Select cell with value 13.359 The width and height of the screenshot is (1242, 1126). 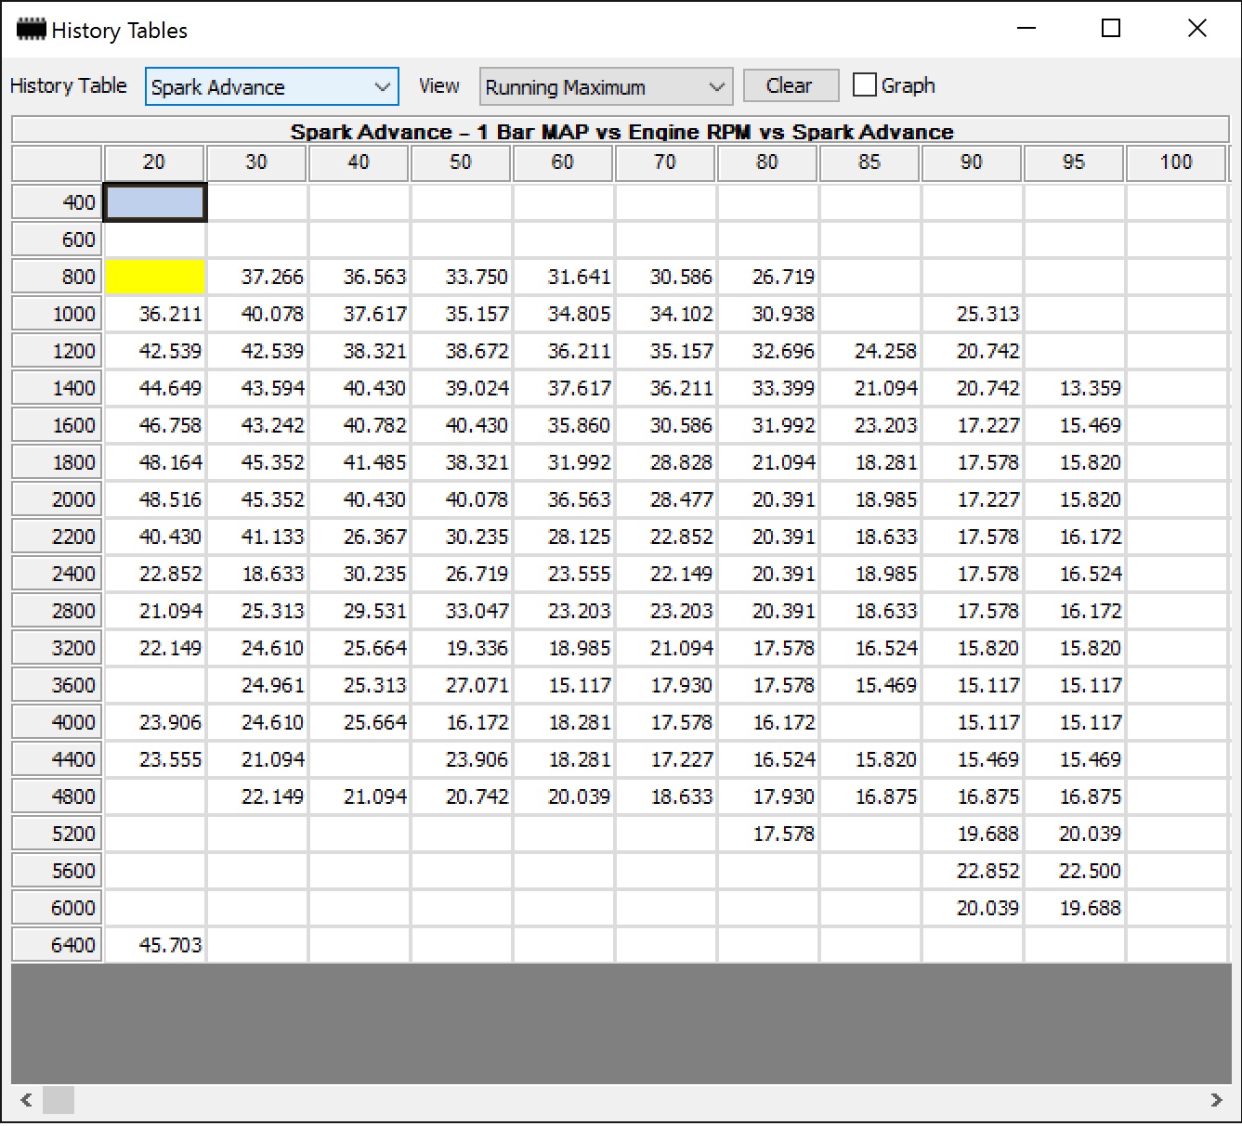tap(1075, 388)
